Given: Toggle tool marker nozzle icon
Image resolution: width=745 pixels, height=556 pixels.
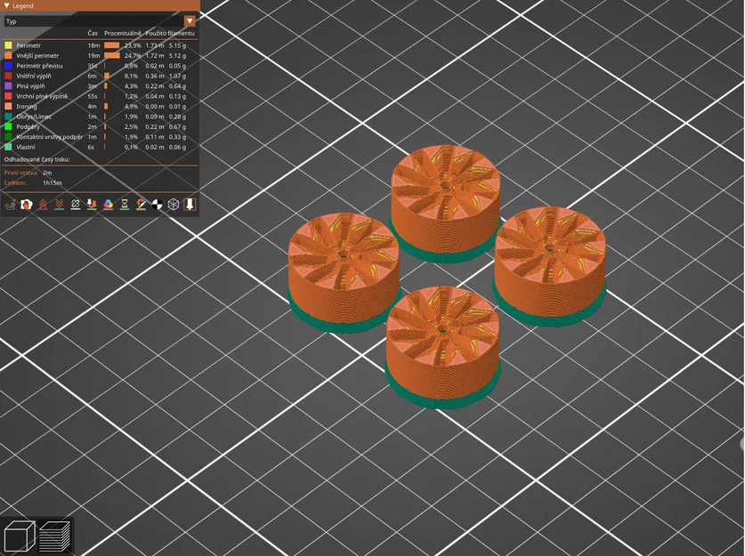Looking at the screenshot, I should [x=190, y=205].
